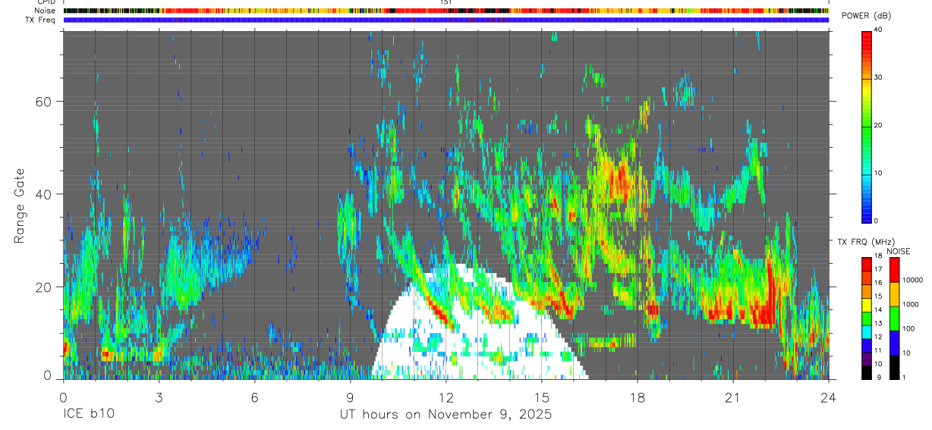
Task: Click the x-axis tick label '6'
Action: (x=254, y=397)
